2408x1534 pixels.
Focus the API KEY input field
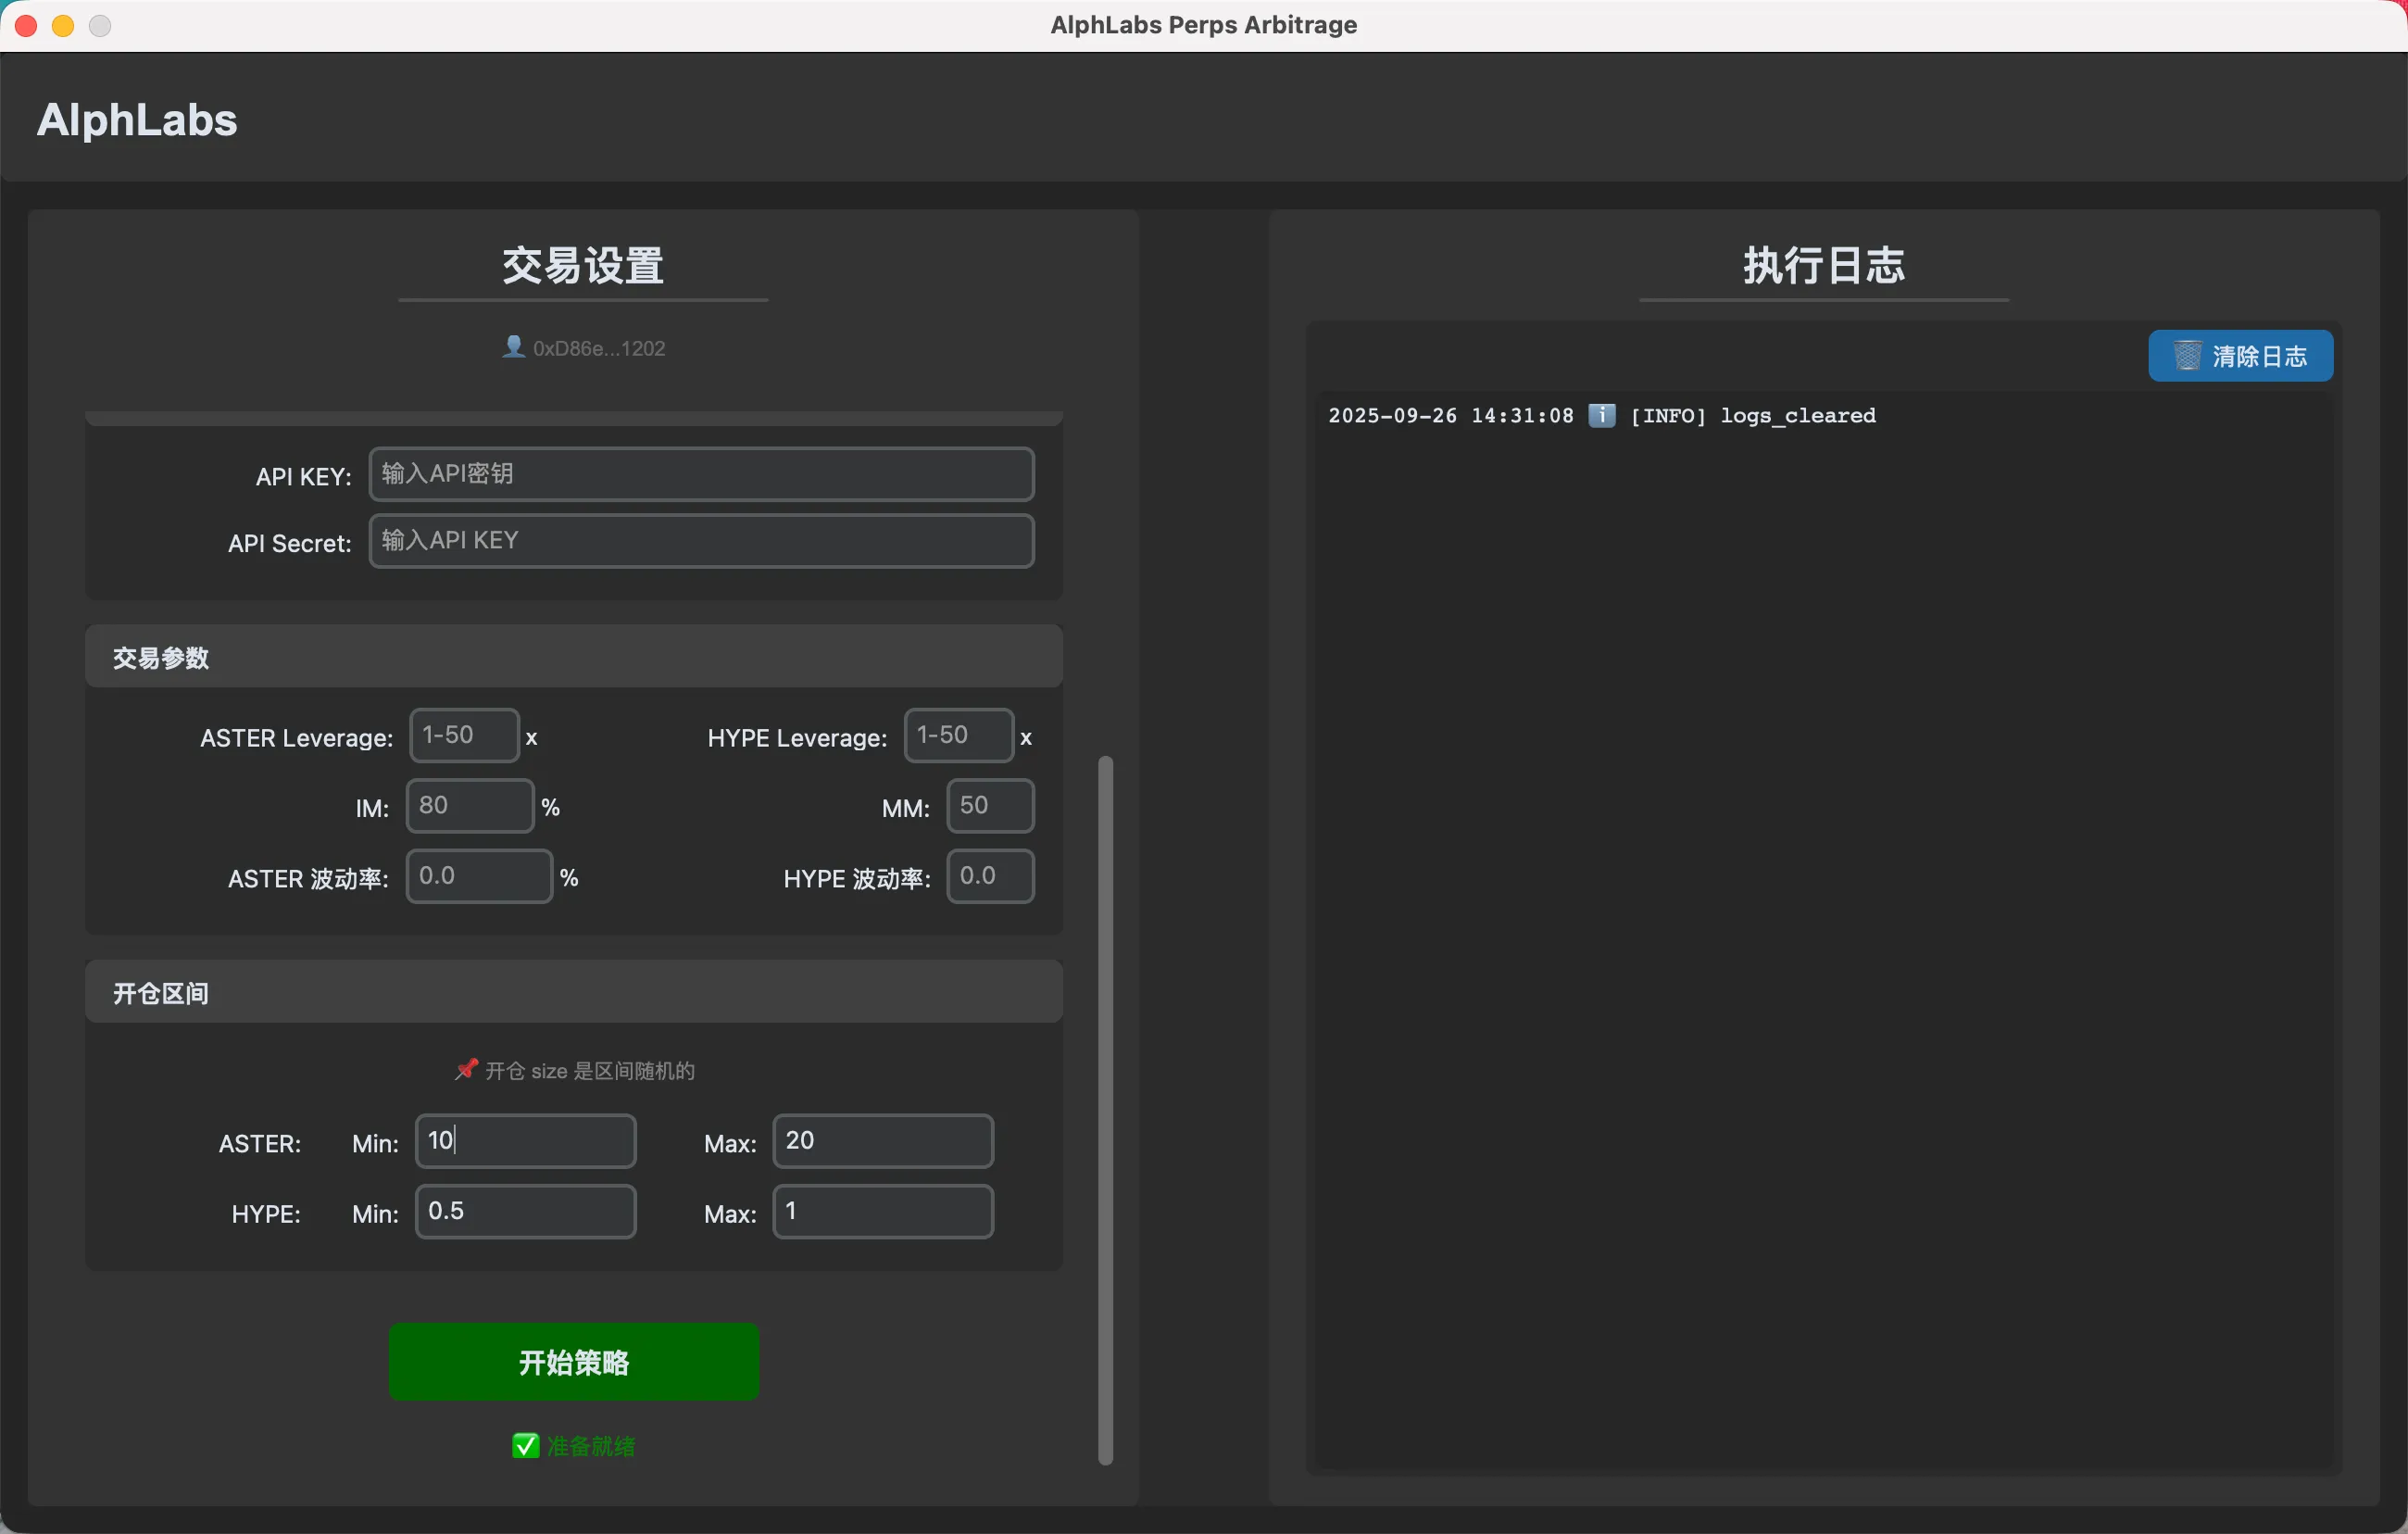[x=701, y=474]
